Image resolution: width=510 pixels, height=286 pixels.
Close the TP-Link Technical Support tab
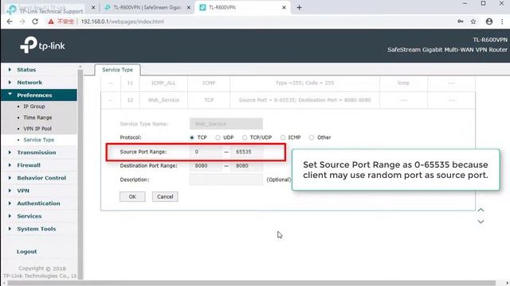coord(93,7)
